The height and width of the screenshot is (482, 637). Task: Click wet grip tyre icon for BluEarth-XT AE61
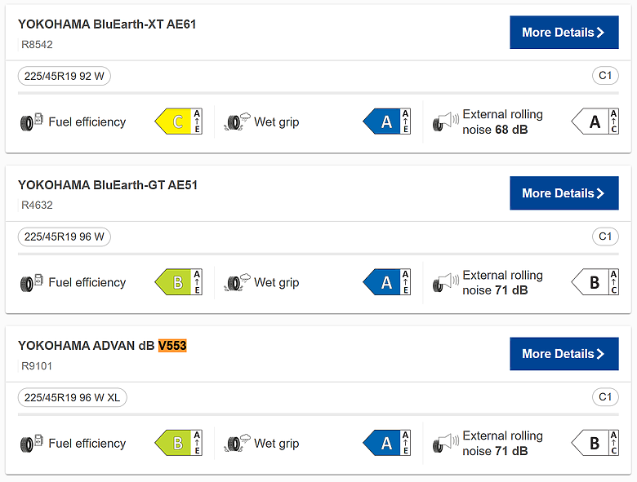point(237,122)
